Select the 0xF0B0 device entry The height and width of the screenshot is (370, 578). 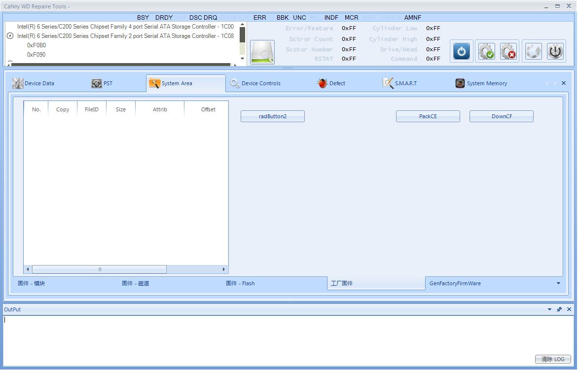tap(36, 45)
